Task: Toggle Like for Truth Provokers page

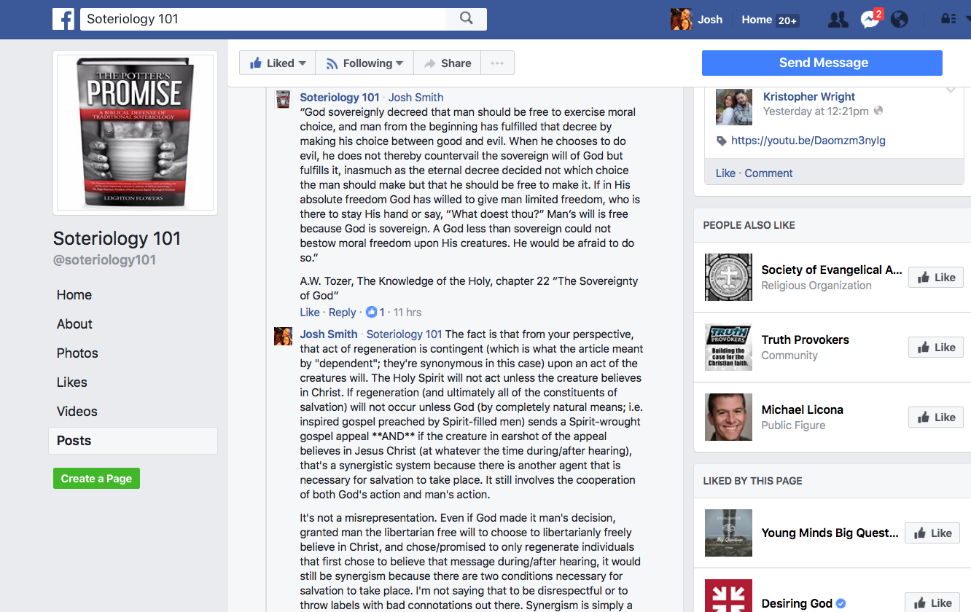Action: click(x=936, y=348)
